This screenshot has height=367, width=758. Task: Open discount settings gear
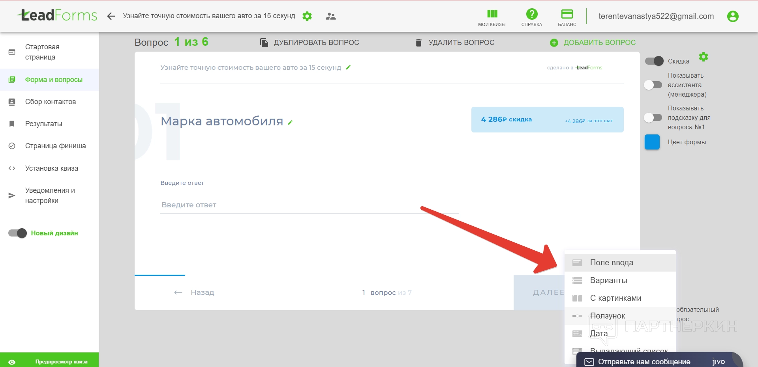[704, 57]
